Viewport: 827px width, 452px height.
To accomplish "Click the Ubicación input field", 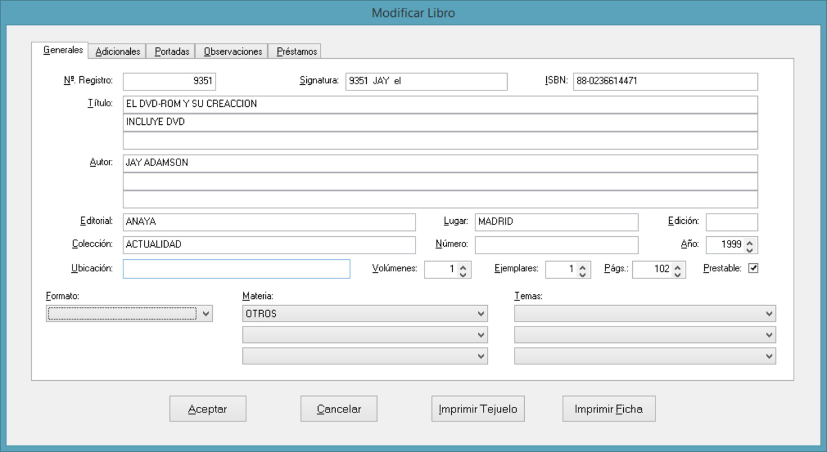I will click(x=236, y=269).
